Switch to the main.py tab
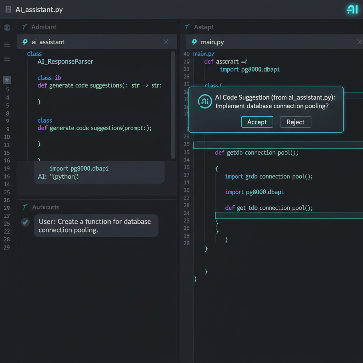 (x=274, y=42)
